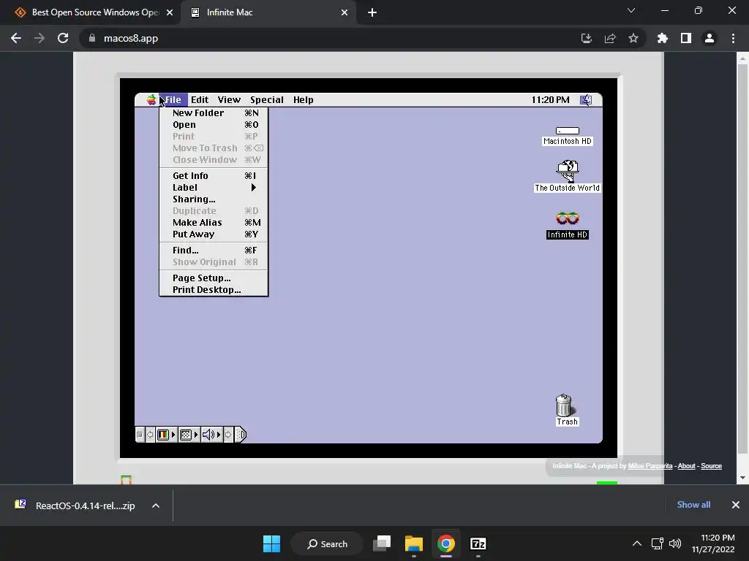Open the system volume tray icon
The width and height of the screenshot is (749, 561).
(x=675, y=543)
